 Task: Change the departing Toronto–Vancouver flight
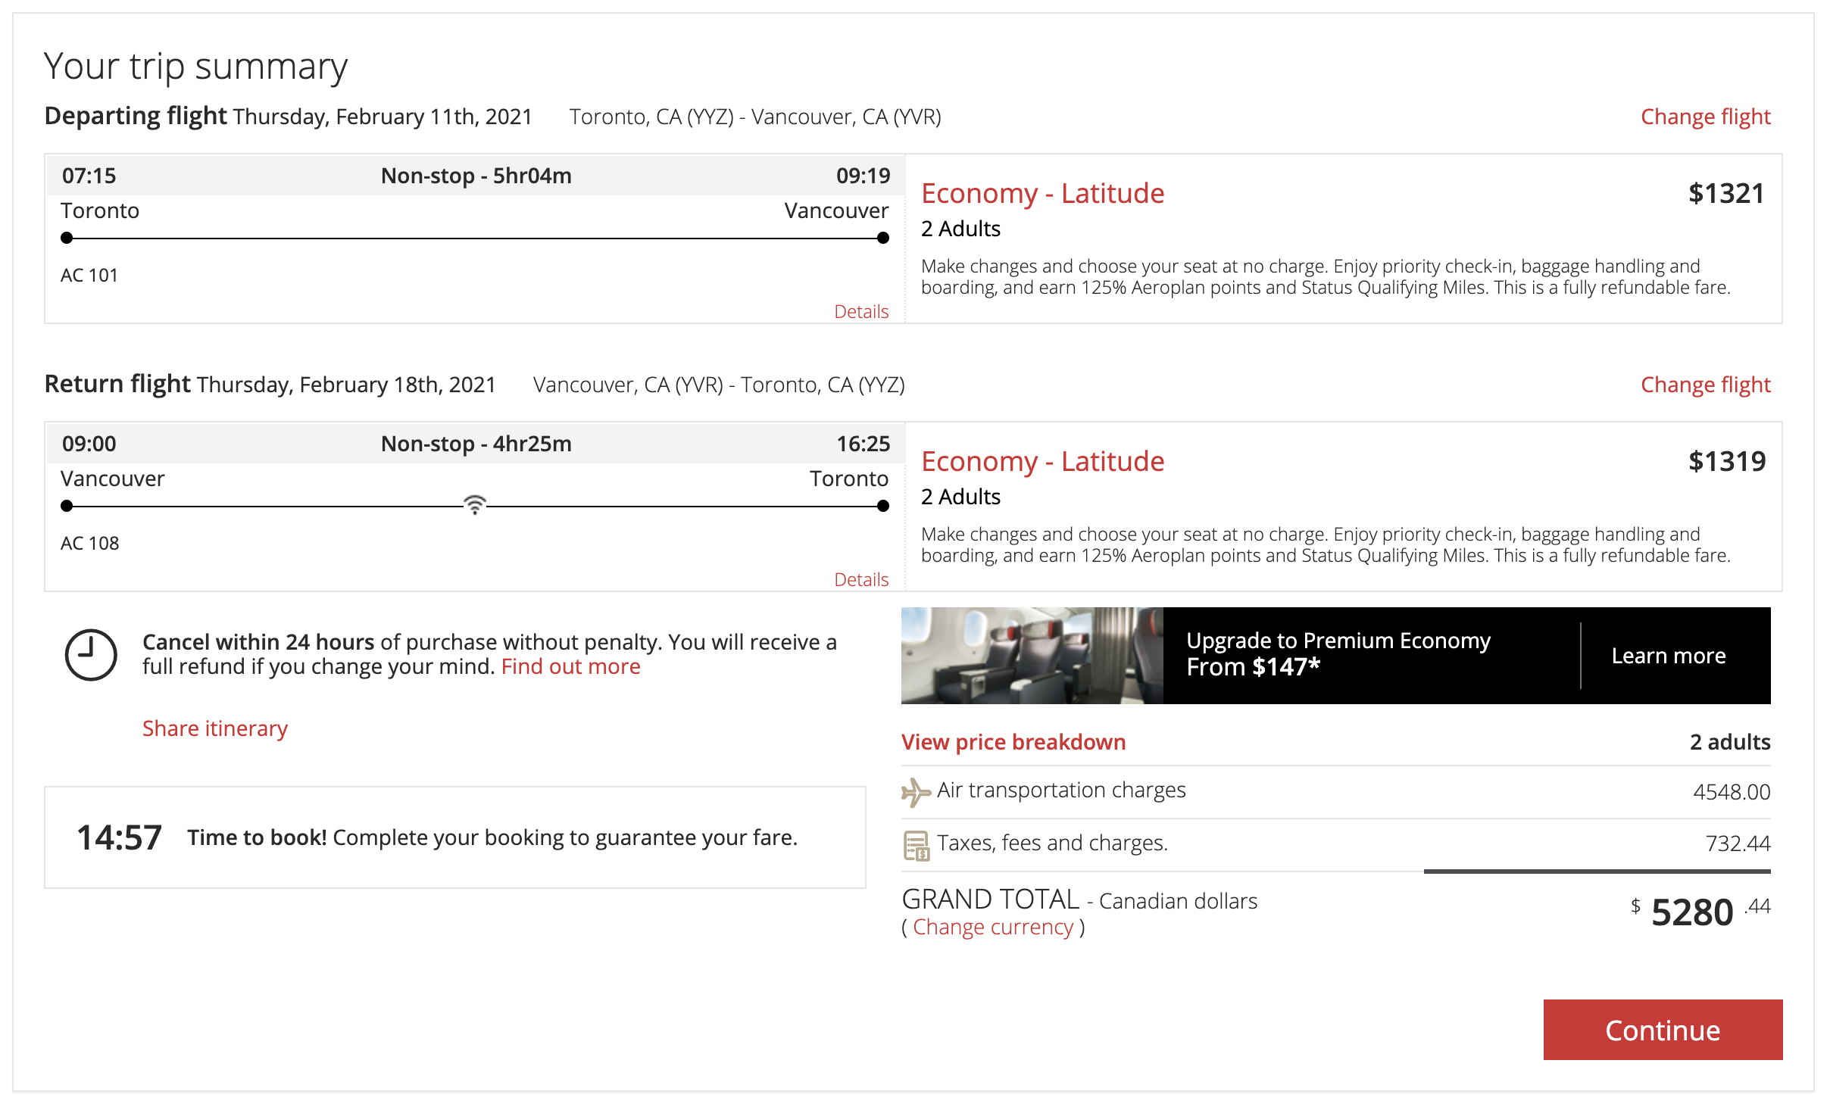tap(1705, 117)
